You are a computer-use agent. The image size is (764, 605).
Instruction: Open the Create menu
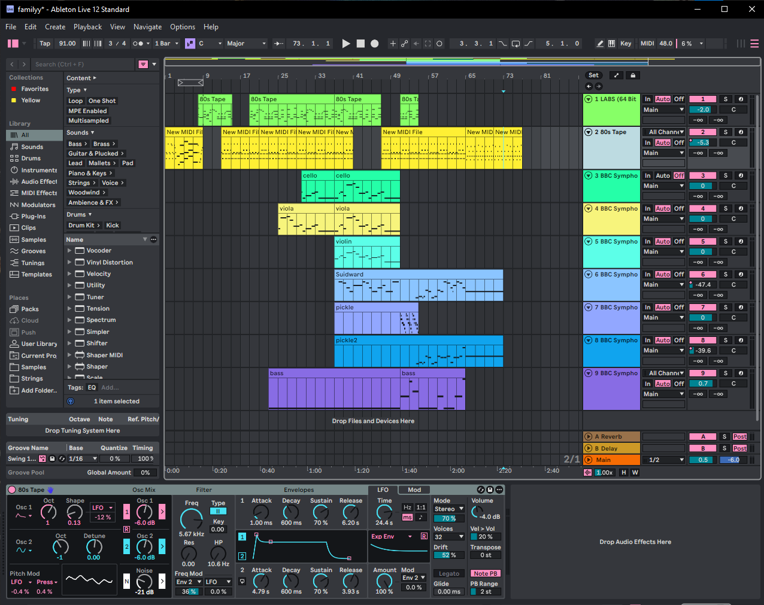(55, 27)
